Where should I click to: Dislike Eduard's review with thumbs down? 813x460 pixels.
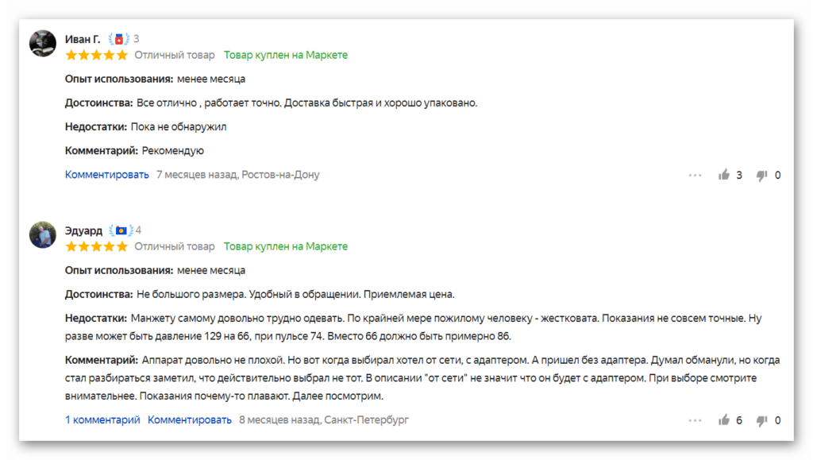click(761, 420)
